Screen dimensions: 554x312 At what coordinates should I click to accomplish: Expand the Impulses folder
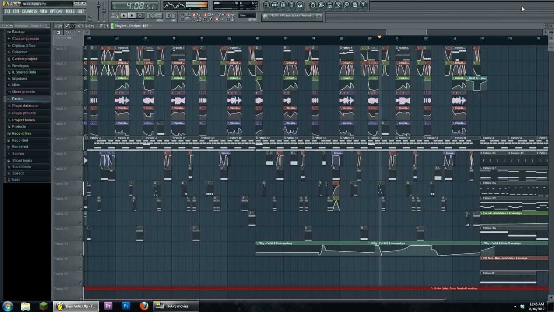tap(19, 78)
